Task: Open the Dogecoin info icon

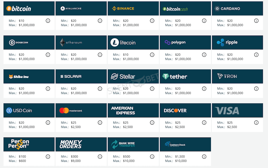Action: pyautogui.click(x=48, y=55)
